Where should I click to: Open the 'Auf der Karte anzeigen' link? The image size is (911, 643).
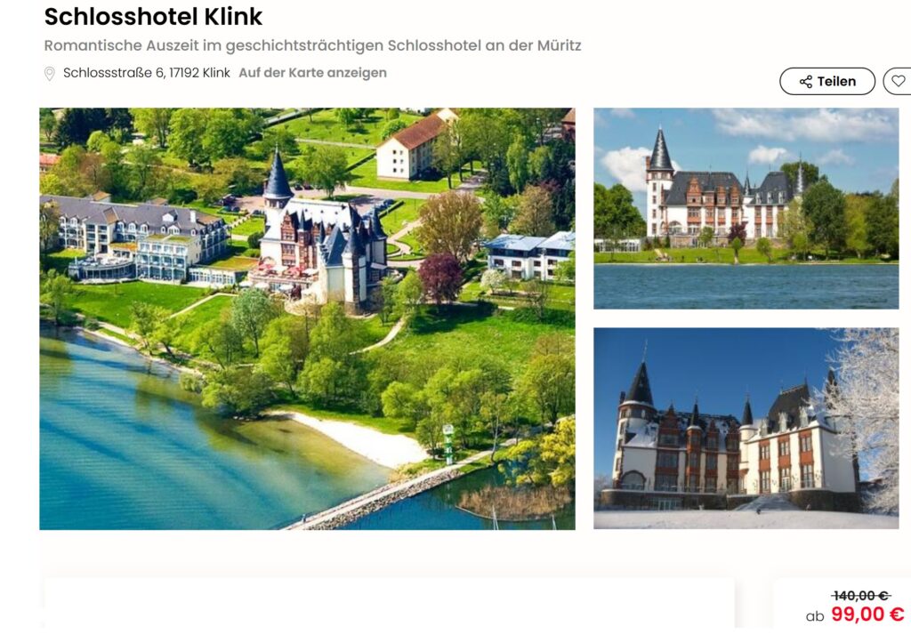[x=312, y=73]
